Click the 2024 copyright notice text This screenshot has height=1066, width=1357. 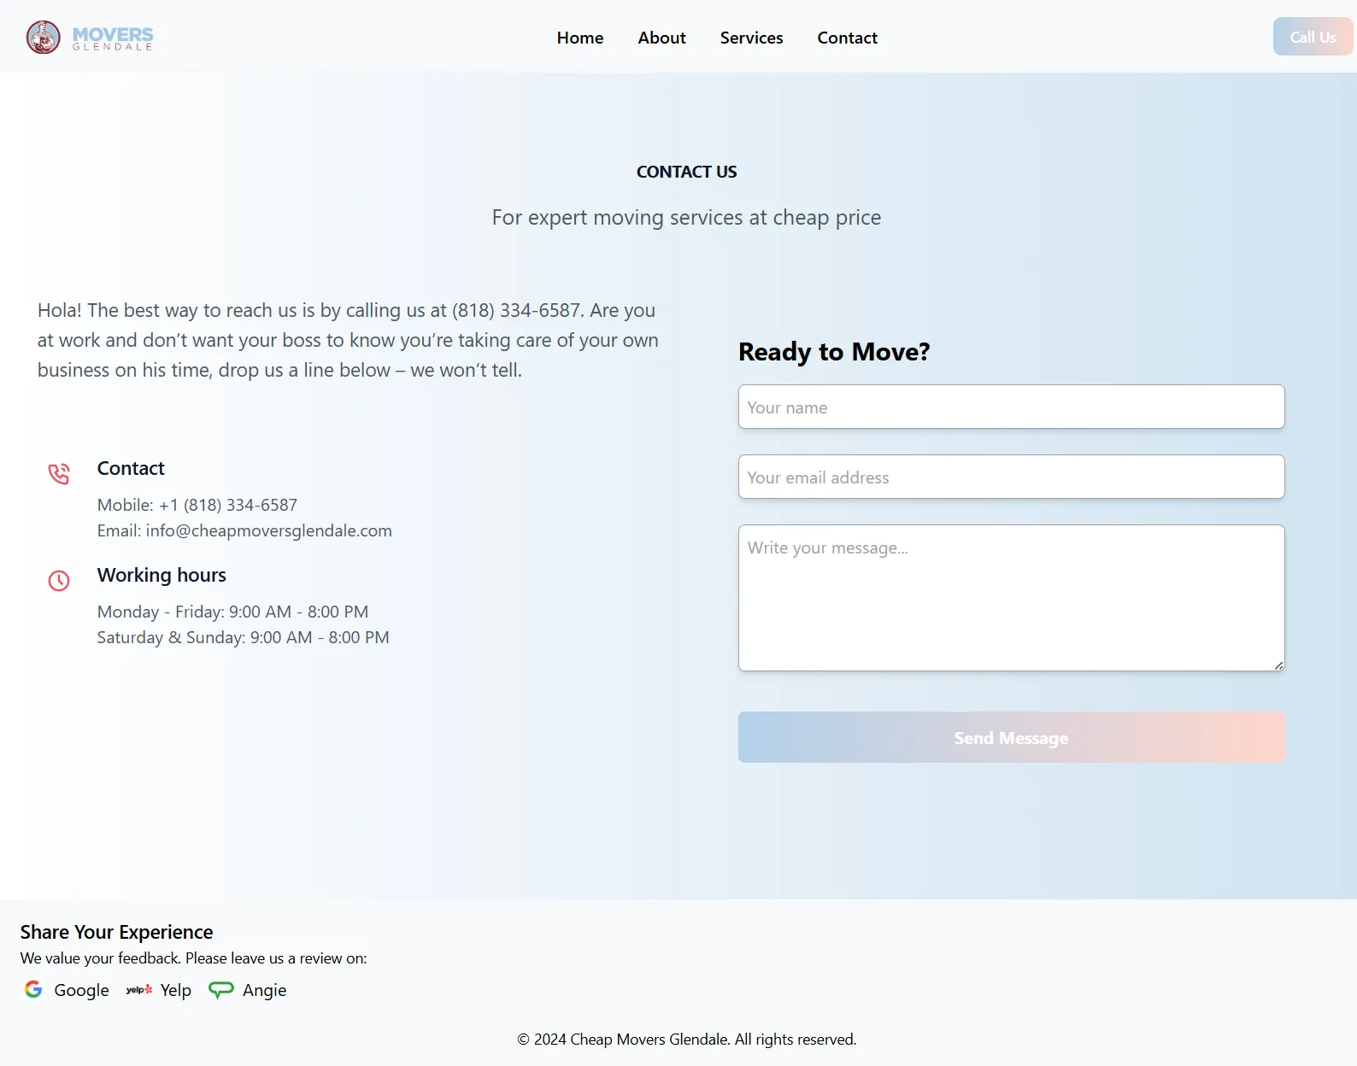(x=687, y=1040)
